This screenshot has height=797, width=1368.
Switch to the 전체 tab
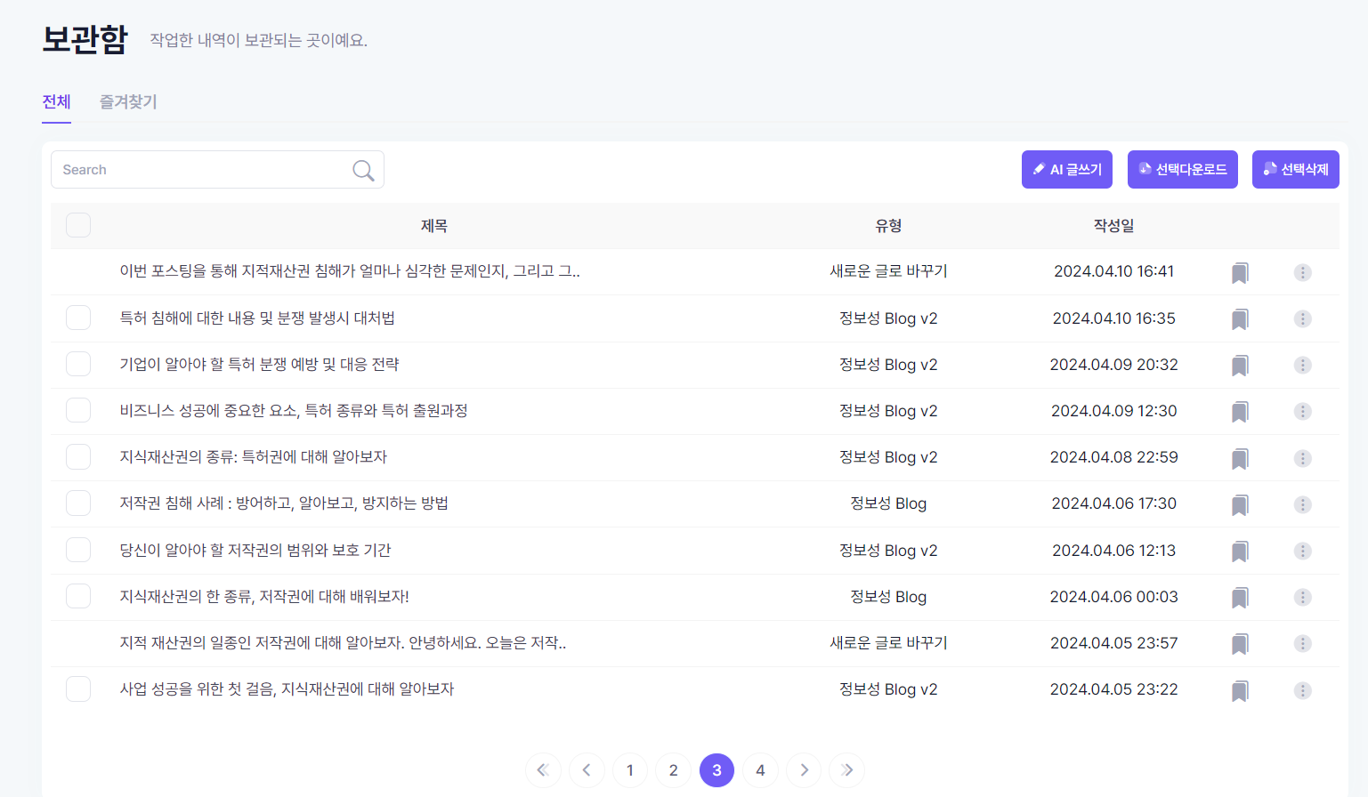[56, 101]
